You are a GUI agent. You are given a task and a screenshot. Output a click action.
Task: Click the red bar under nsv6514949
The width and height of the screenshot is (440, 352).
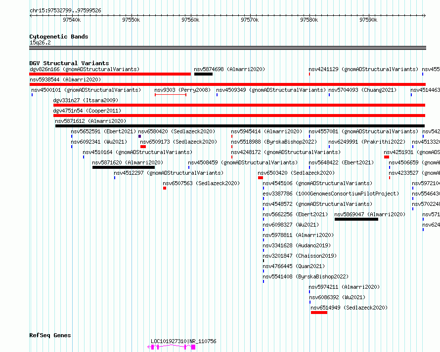tap(319, 313)
